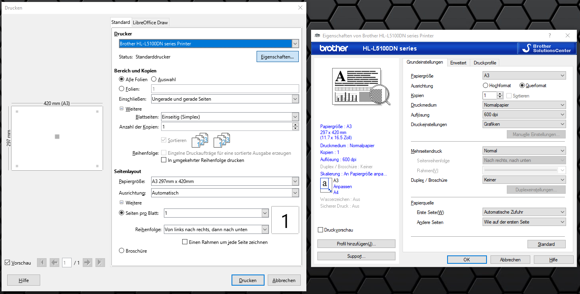Go to previous page in preview navigation
The height and width of the screenshot is (294, 580).
(54, 263)
